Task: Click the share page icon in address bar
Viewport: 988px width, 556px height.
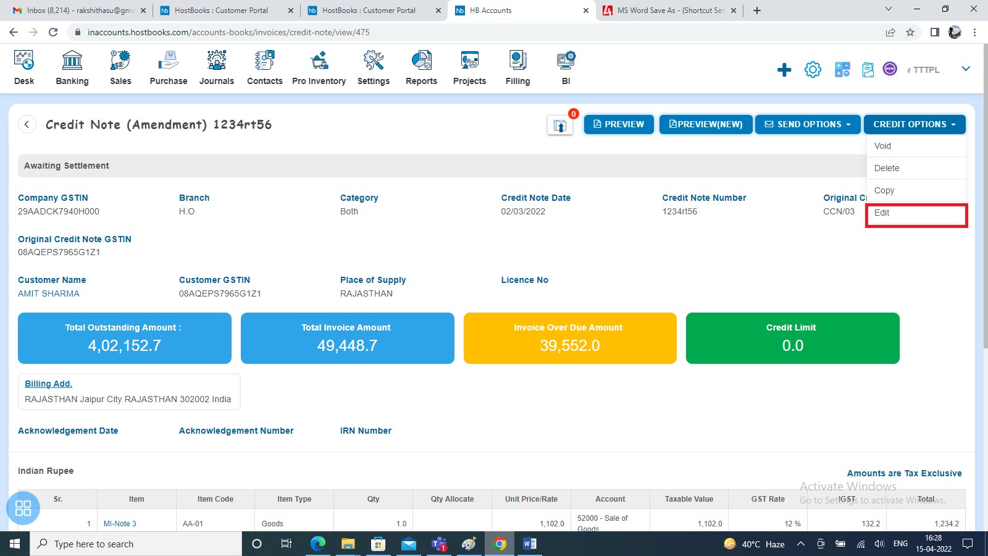Action: point(890,32)
